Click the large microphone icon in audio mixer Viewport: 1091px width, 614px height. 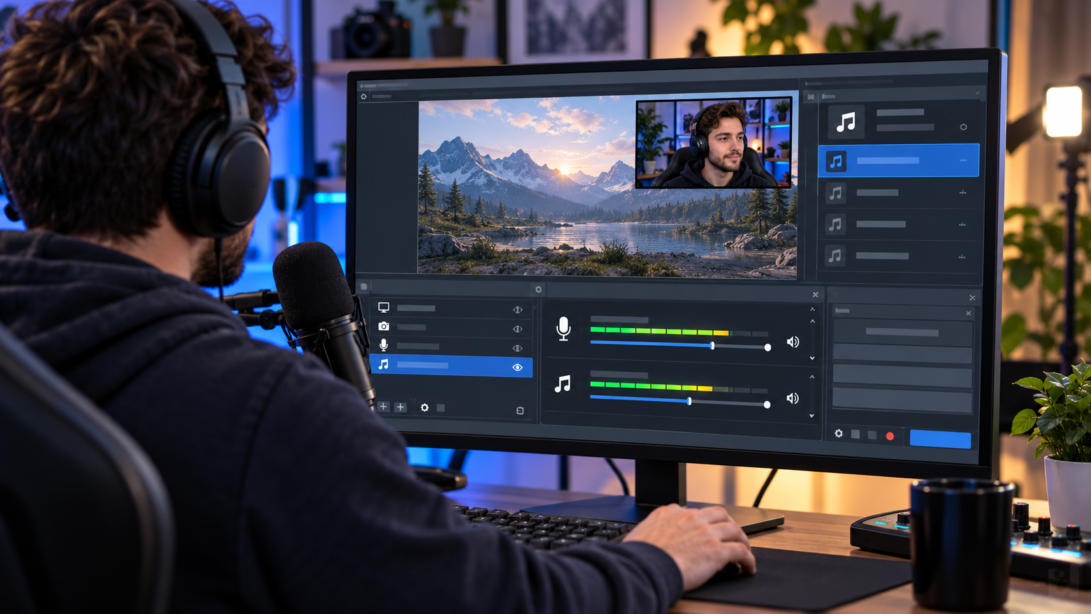563,328
